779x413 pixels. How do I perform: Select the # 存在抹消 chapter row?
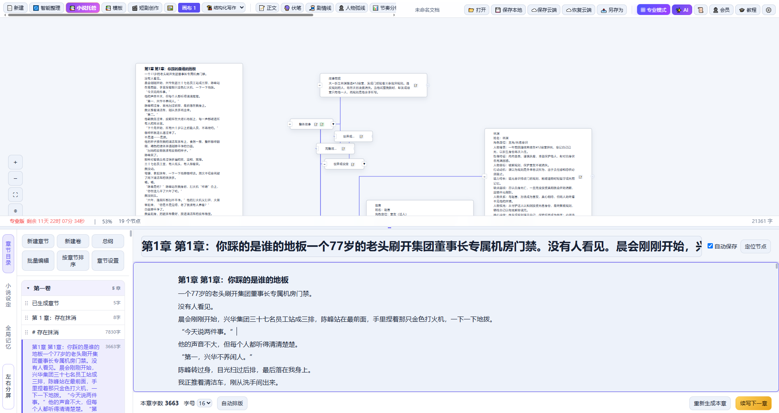73,332
